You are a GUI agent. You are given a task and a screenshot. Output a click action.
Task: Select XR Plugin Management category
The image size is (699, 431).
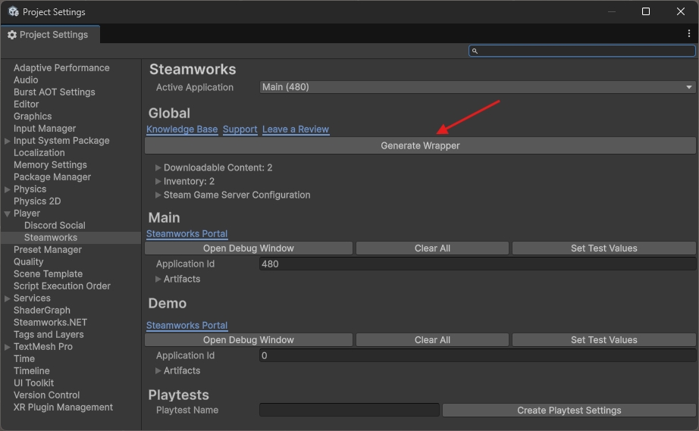(x=63, y=408)
